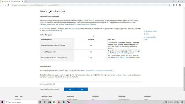Click ENG input language indicator

(171, 102)
